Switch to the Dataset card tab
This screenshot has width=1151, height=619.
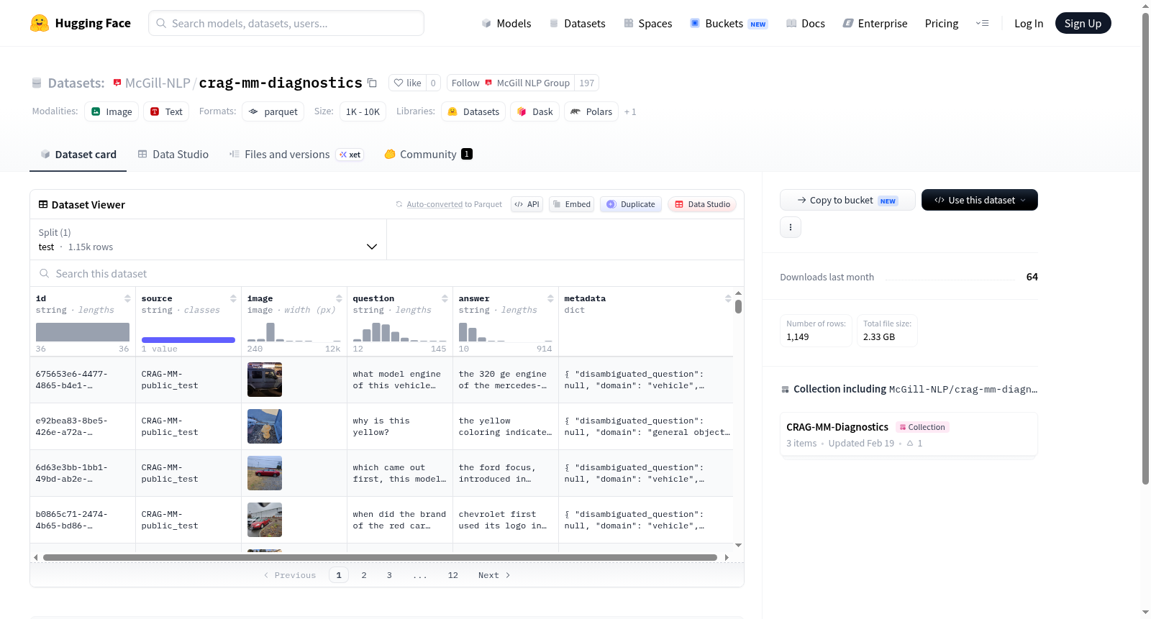[x=78, y=155]
